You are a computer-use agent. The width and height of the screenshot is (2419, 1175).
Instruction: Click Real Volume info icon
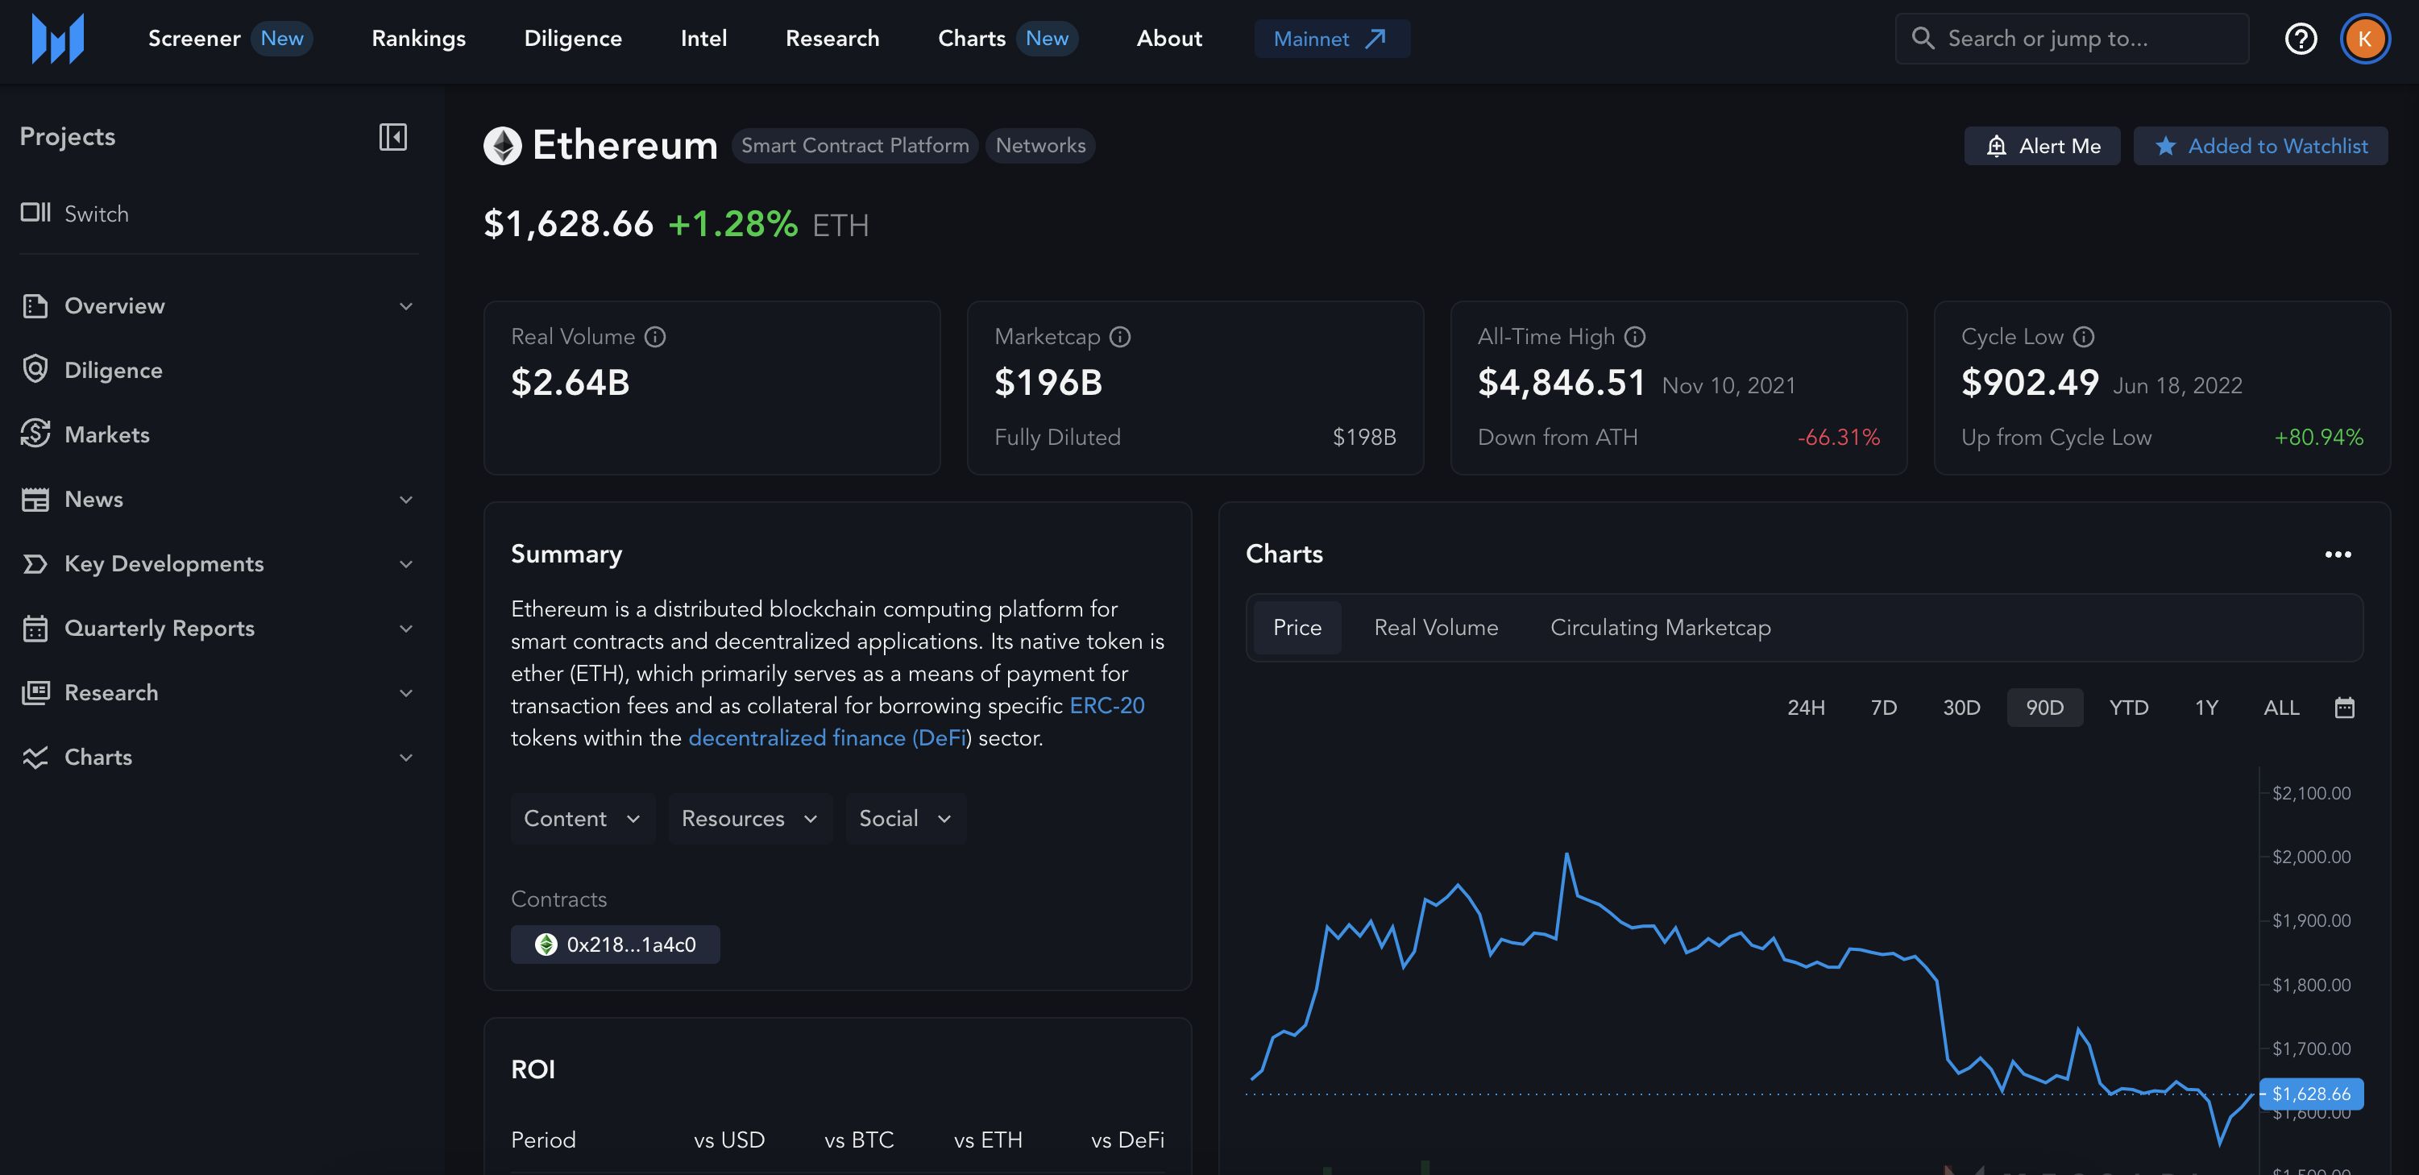(x=654, y=336)
